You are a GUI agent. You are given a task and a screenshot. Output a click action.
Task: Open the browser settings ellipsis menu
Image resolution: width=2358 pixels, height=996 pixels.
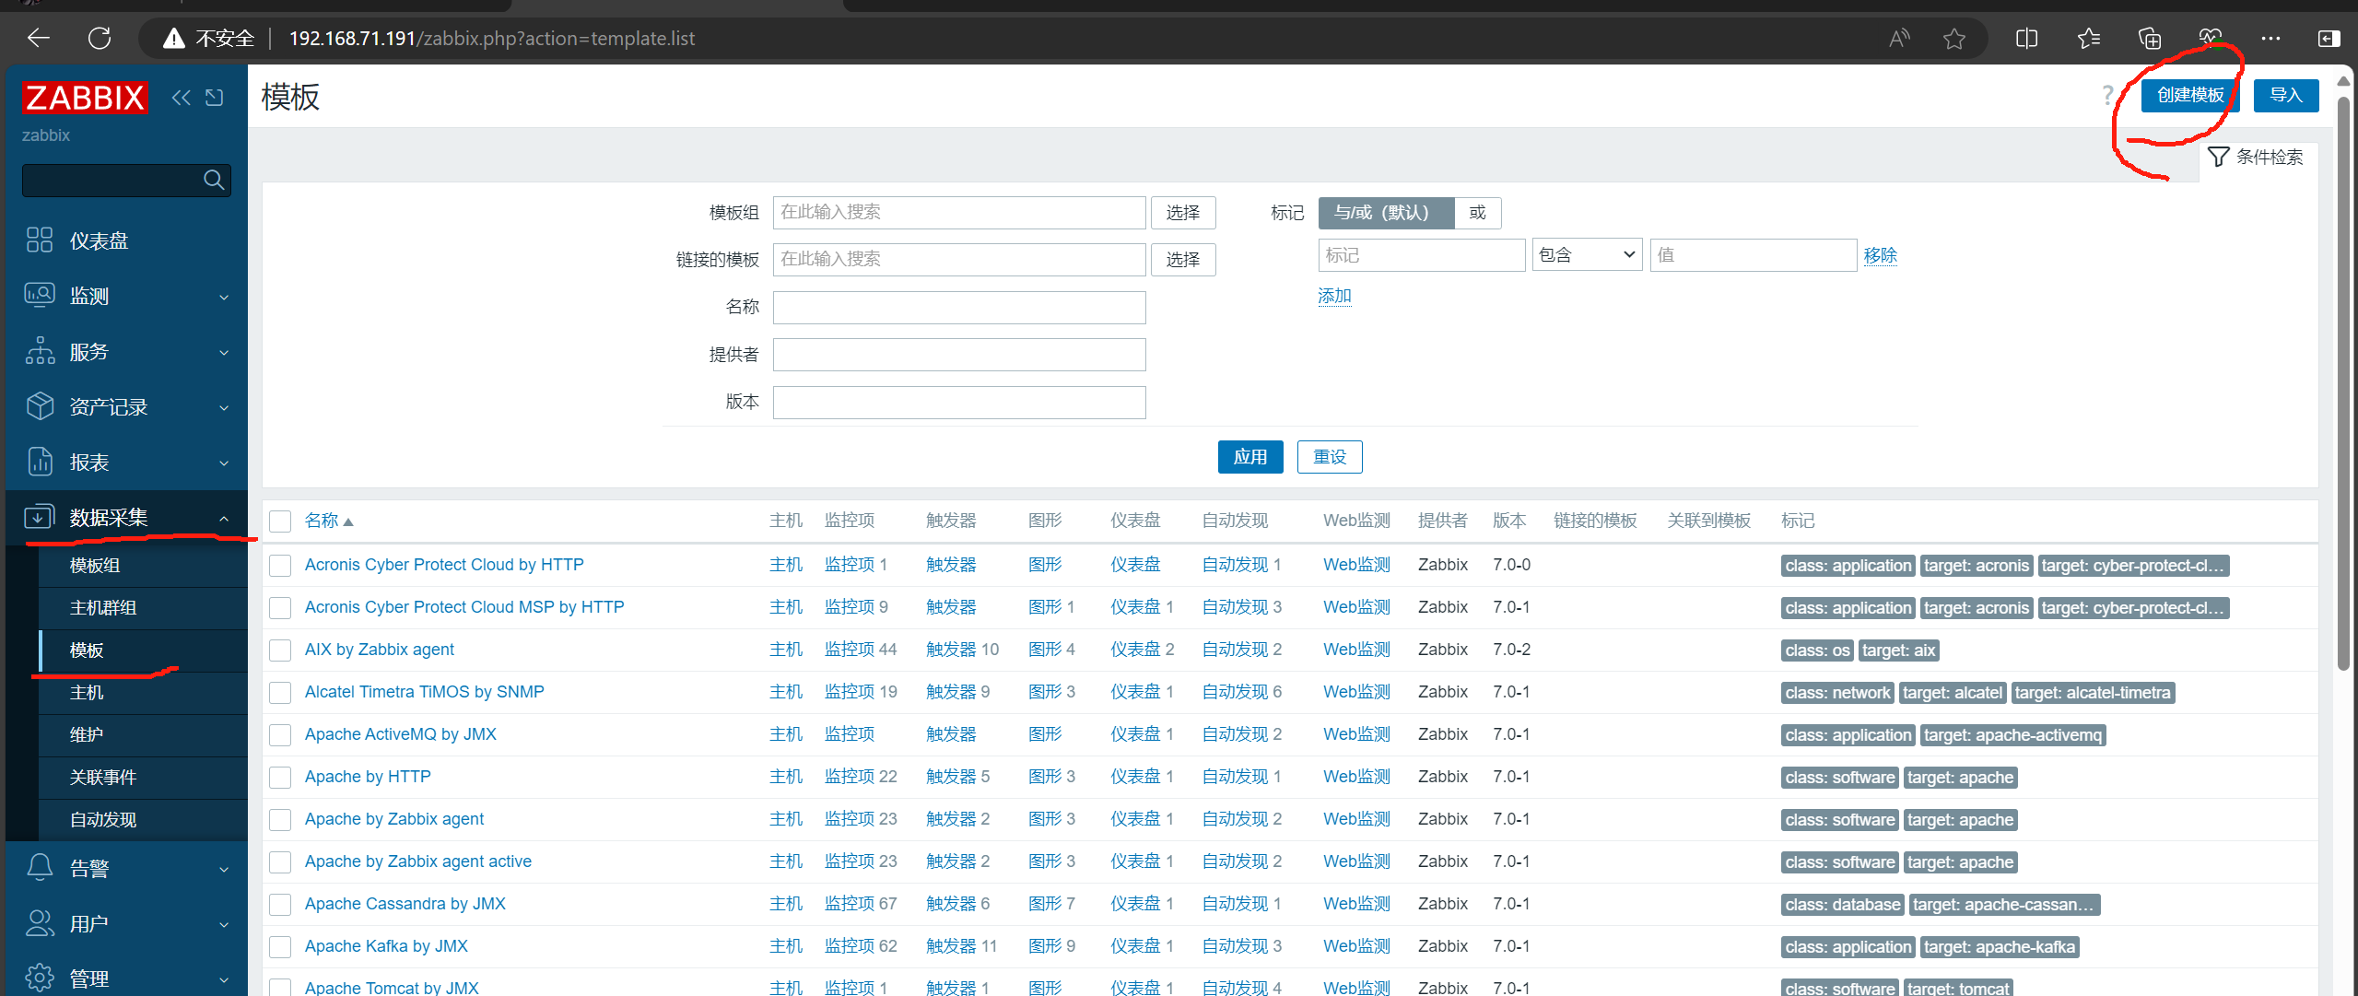pyautogui.click(x=2270, y=38)
